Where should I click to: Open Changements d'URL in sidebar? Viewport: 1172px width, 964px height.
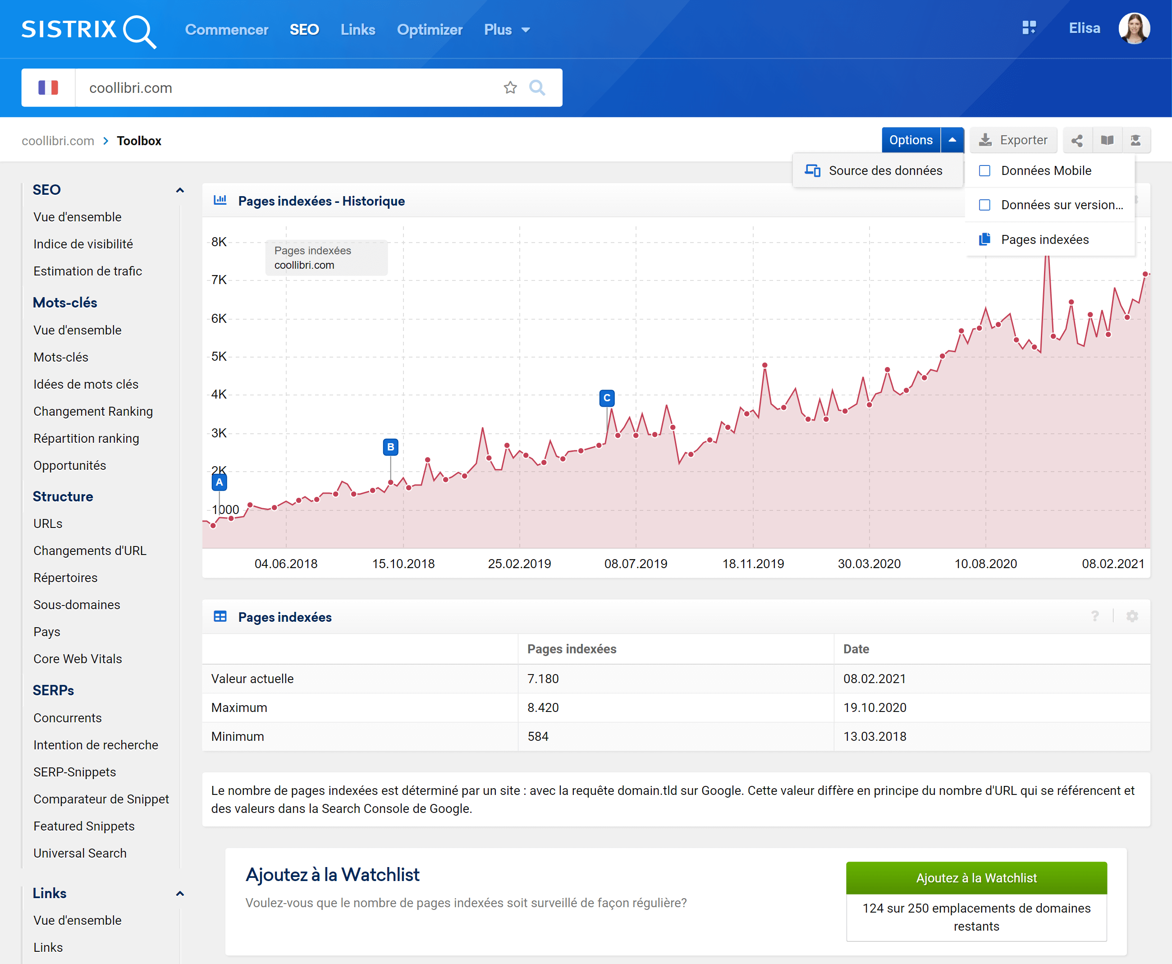(90, 550)
